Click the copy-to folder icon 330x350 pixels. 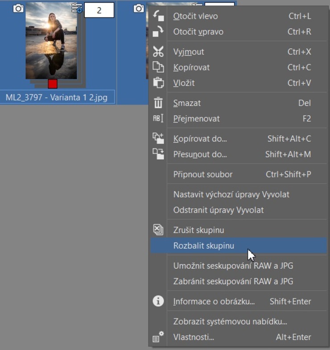tap(158, 138)
